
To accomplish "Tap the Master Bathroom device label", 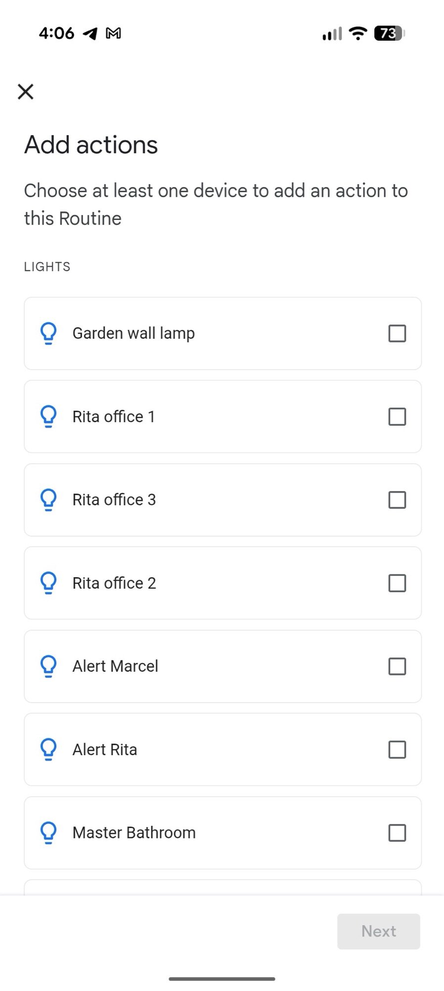I will point(134,833).
